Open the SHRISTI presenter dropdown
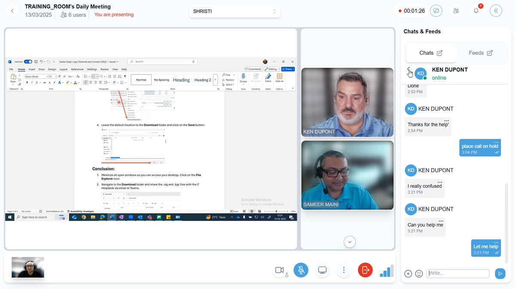The height and width of the screenshot is (289, 515). (234, 12)
